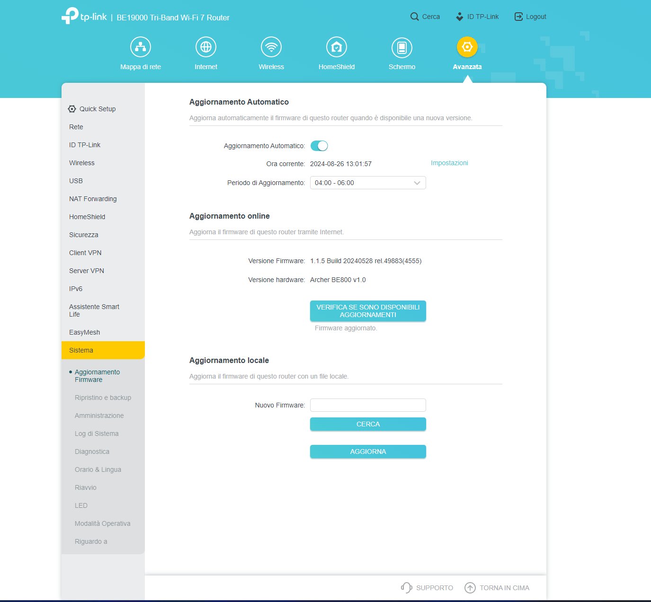Viewport: 651px width, 602px height.
Task: Open the Mappa di rete icon
Action: [x=141, y=47]
